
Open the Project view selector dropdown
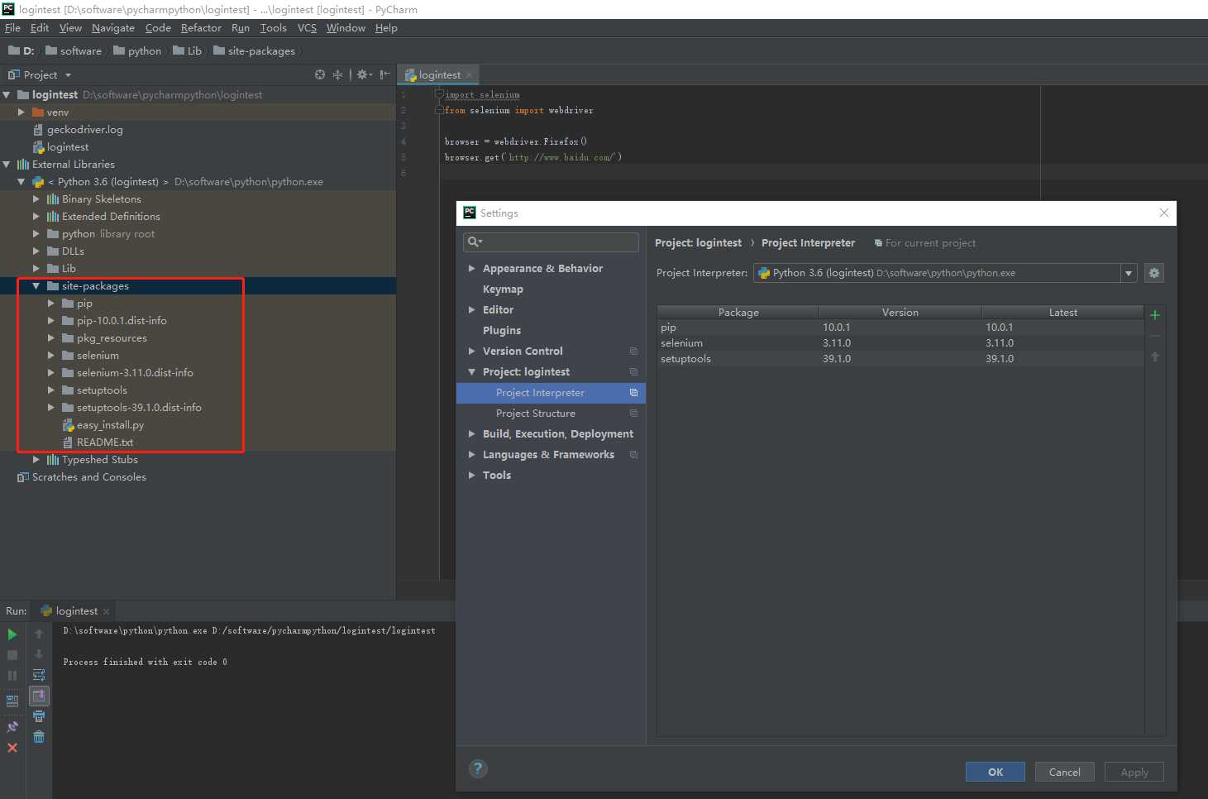click(x=68, y=75)
